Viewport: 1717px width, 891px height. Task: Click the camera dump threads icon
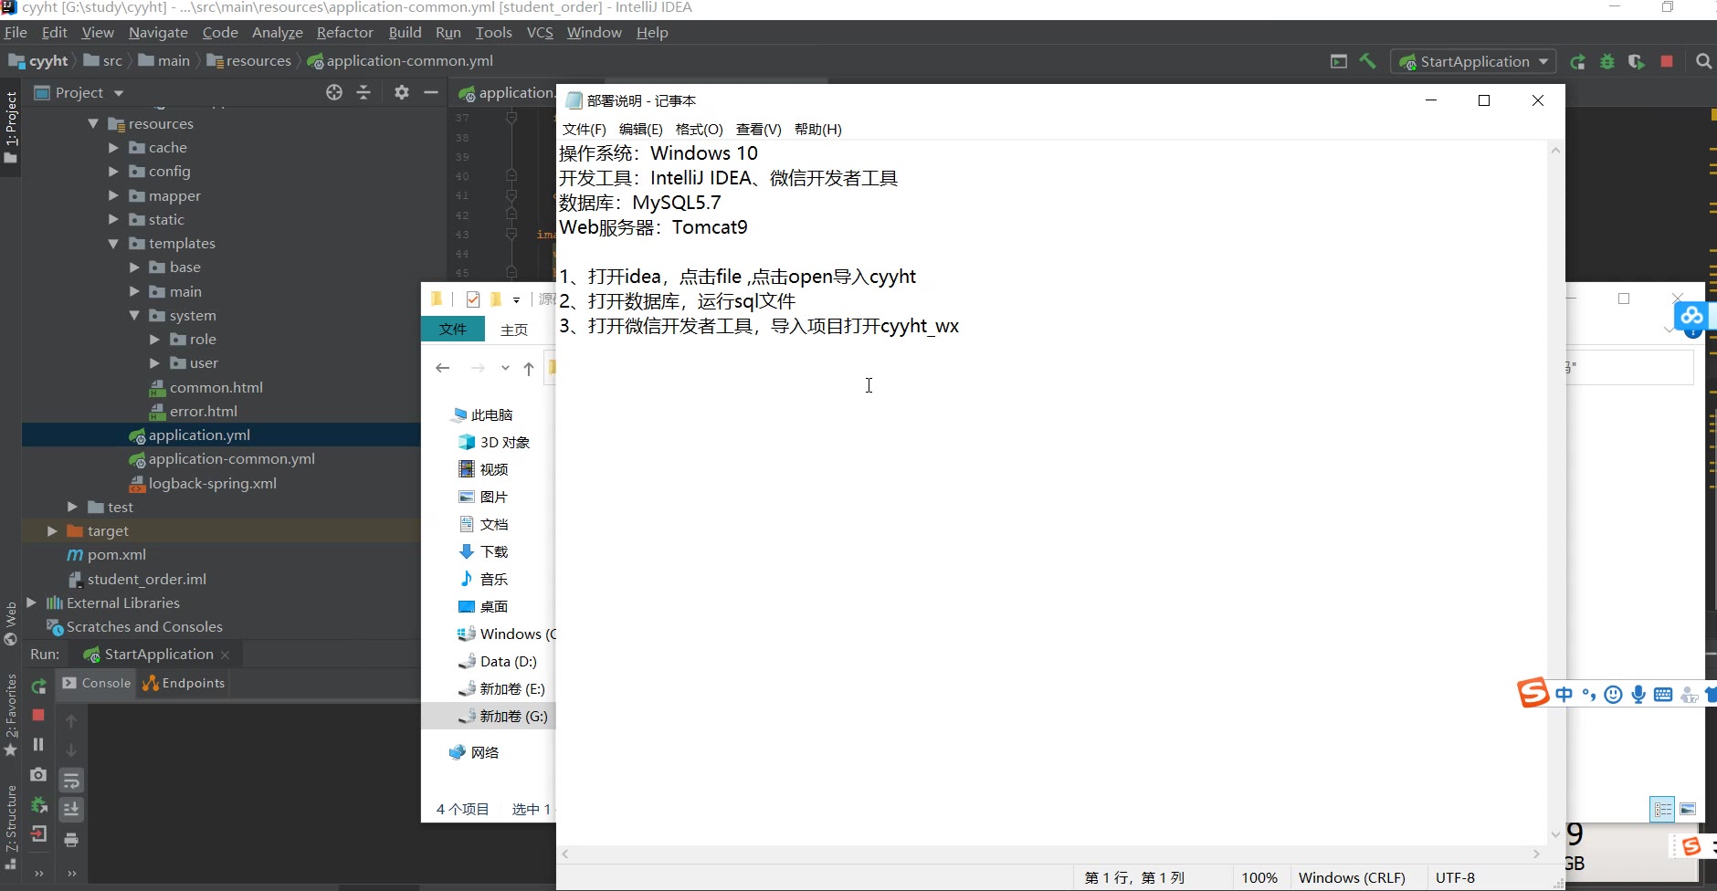(38, 775)
